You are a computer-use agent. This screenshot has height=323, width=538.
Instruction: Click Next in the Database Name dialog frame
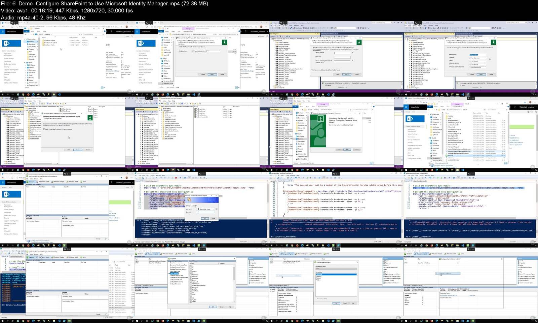pos(212,74)
